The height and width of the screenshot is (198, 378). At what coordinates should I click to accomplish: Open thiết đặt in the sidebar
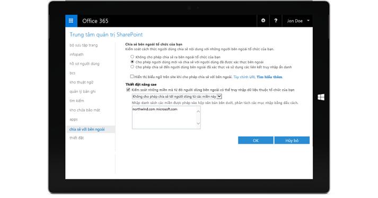[x=77, y=138]
